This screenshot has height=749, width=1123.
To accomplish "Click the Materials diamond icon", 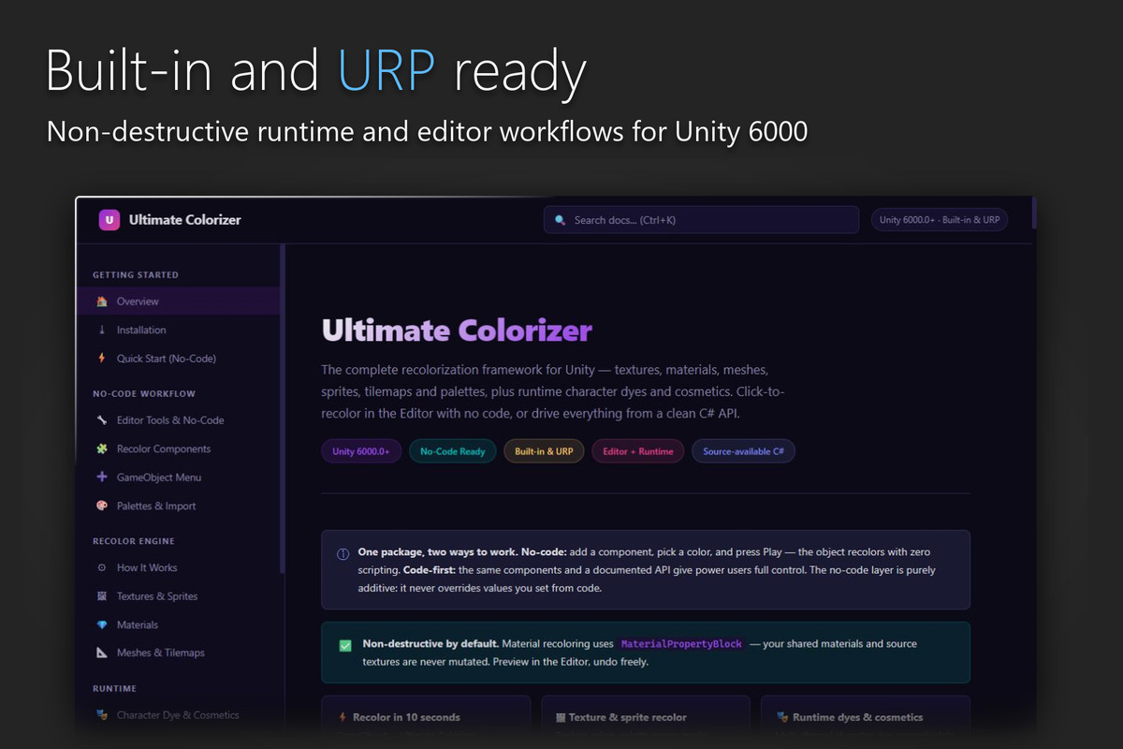I will 102,624.
